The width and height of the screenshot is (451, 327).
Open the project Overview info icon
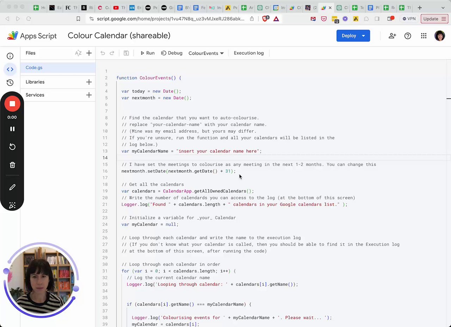pyautogui.click(x=10, y=56)
